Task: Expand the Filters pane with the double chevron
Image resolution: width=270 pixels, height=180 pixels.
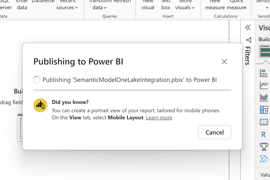Action: 248,27
